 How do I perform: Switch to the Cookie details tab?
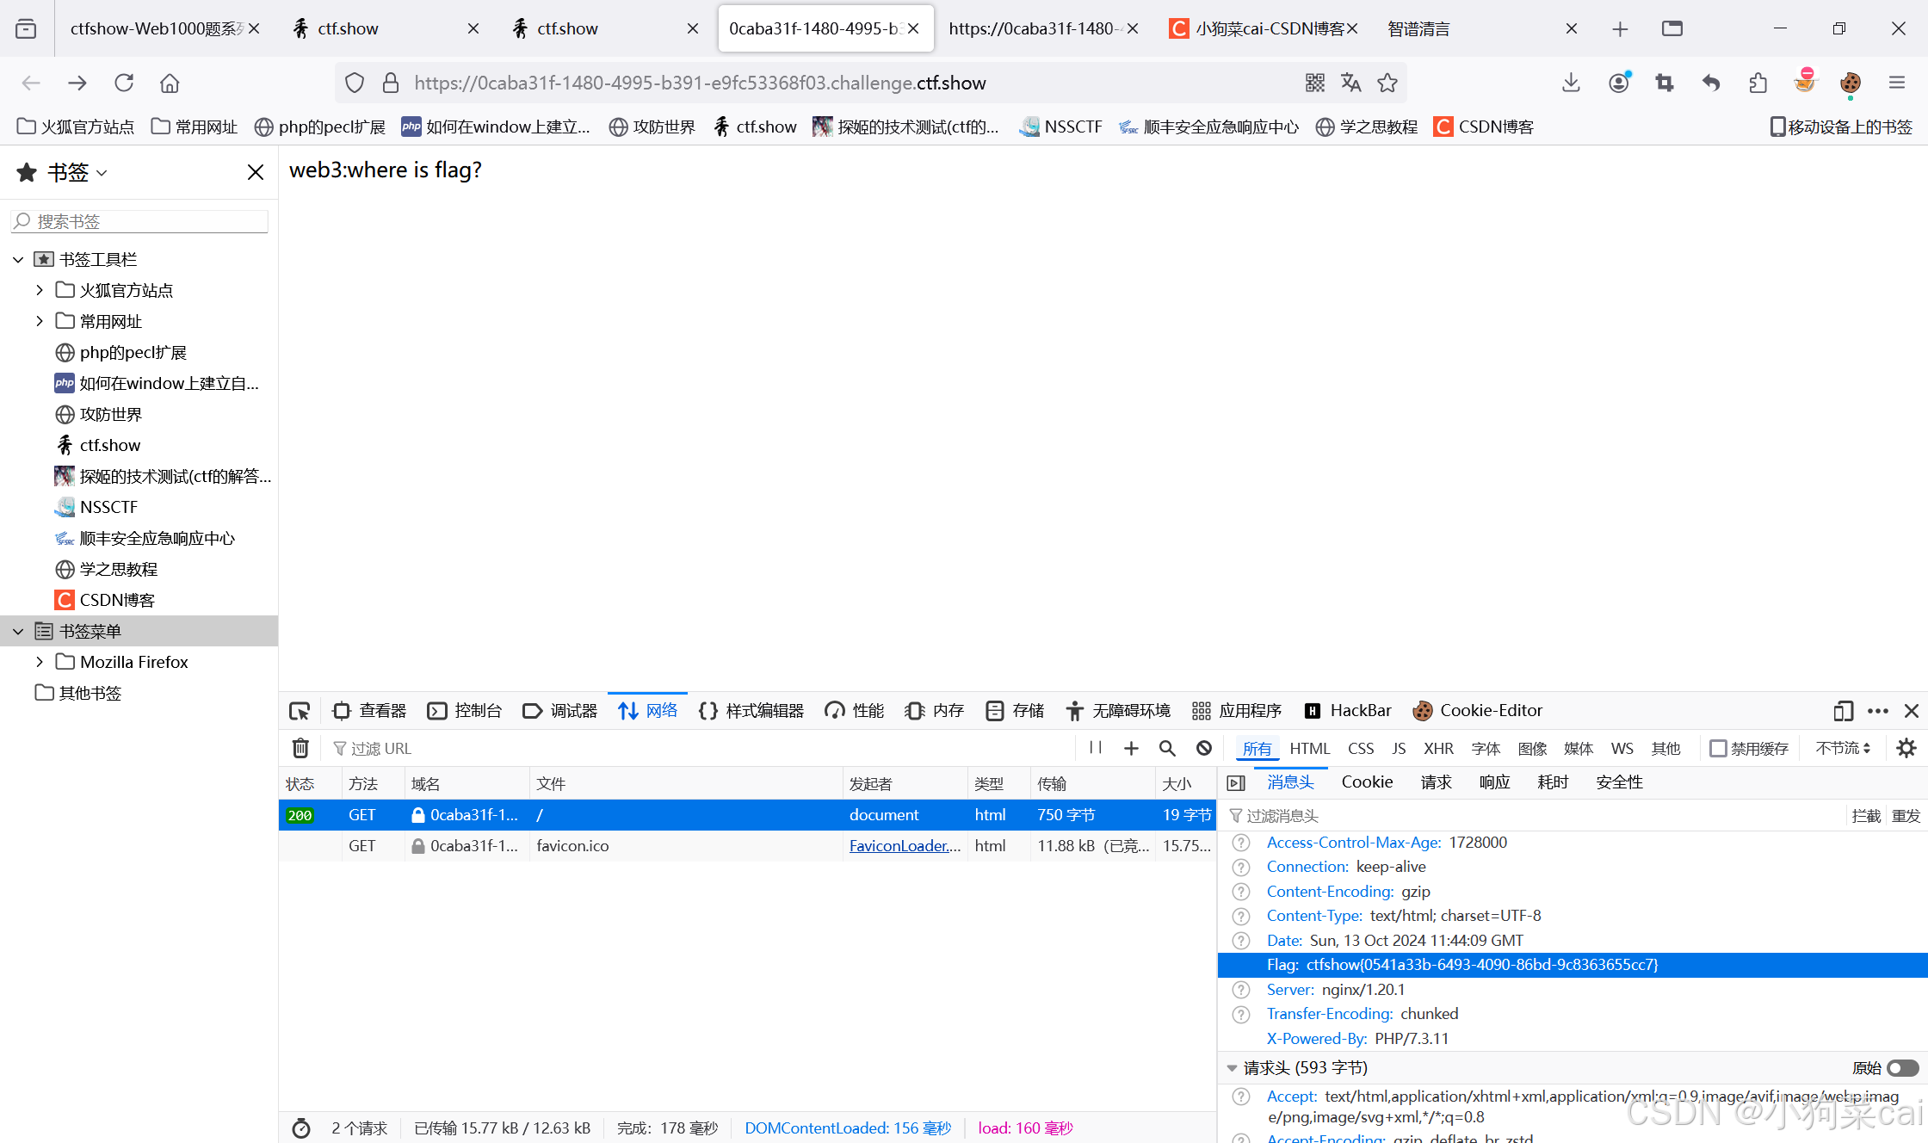pyautogui.click(x=1366, y=782)
